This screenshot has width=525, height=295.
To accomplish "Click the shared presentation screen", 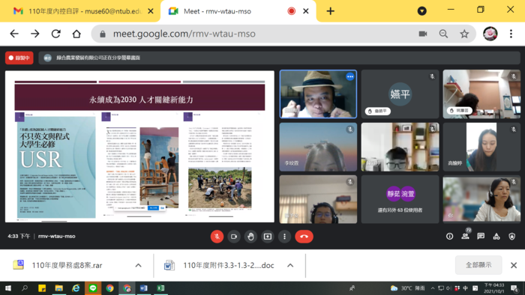I will [x=139, y=146].
